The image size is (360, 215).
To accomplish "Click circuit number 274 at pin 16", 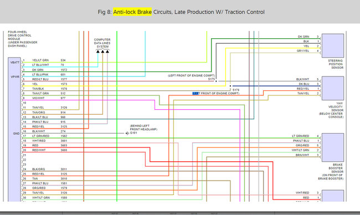I will 63,131.
